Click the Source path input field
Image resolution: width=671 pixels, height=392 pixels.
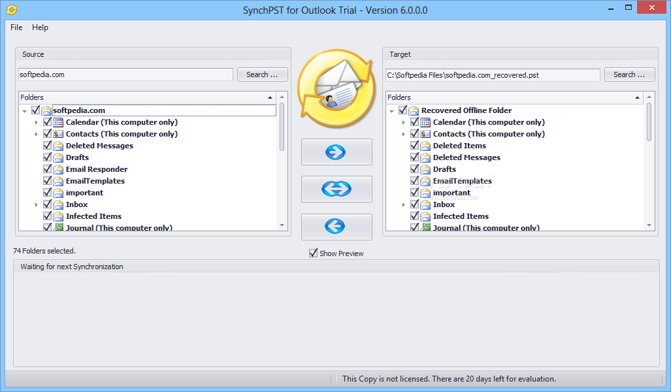coord(126,74)
